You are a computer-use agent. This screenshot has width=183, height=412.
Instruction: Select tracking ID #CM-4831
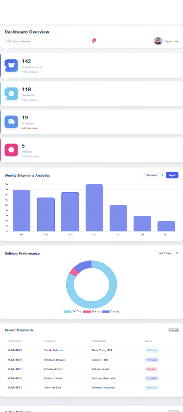[x=15, y=369]
